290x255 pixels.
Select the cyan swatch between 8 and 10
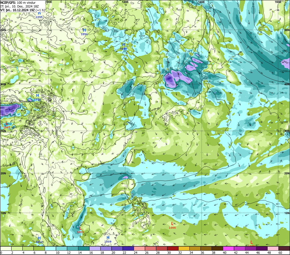click(50, 249)
